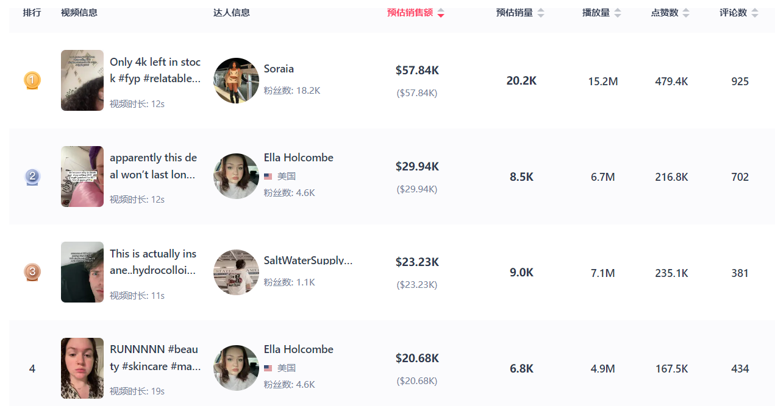The image size is (775, 406).
Task: Click Soraia's profile avatar
Action: (x=236, y=80)
